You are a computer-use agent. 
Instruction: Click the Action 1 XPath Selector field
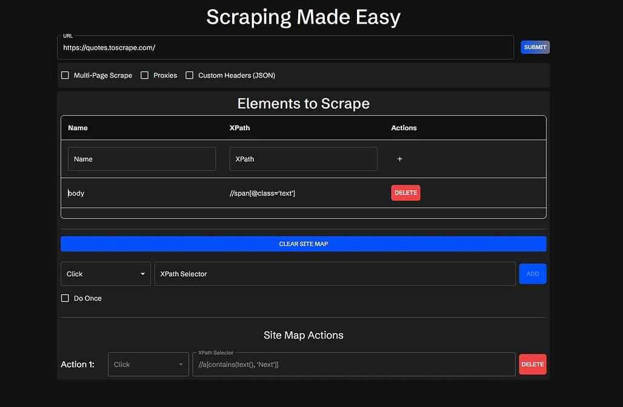(354, 365)
